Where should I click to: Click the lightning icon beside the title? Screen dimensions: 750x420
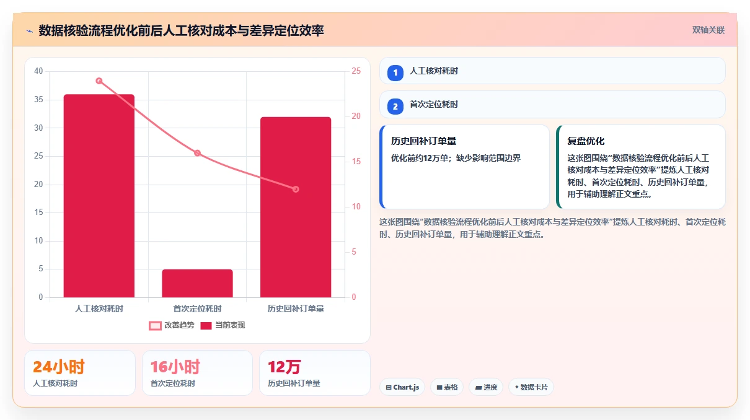click(x=29, y=30)
